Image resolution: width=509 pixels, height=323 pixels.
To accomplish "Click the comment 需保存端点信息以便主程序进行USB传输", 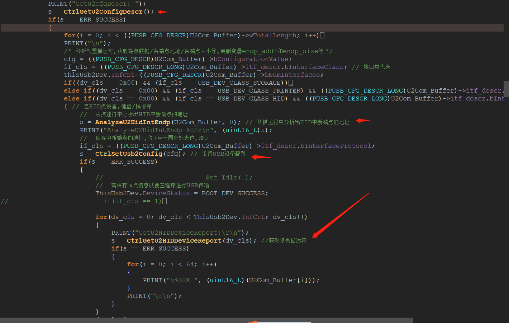I will 160,185.
